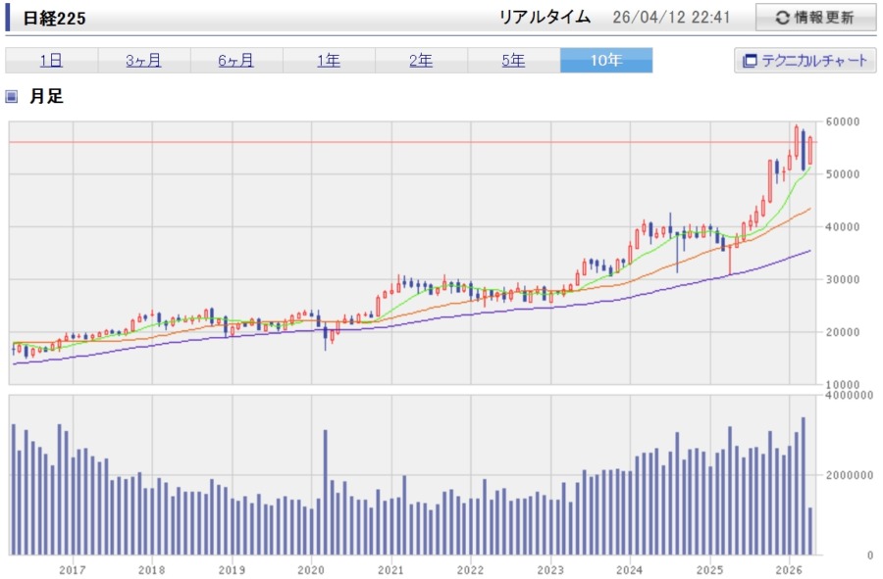The width and height of the screenshot is (883, 579).
Task: Select the 3ヶ月 chart range tab
Action: [x=143, y=61]
